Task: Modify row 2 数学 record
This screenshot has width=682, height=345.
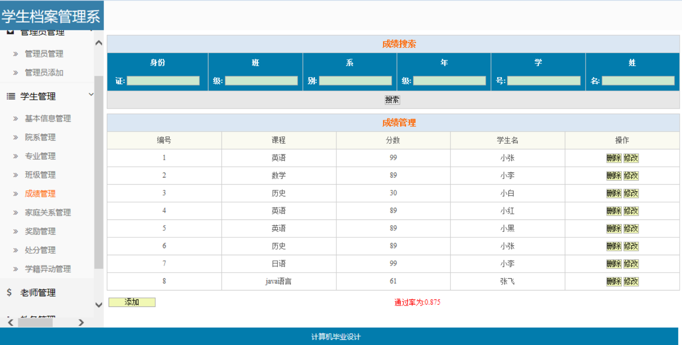Action: click(631, 176)
